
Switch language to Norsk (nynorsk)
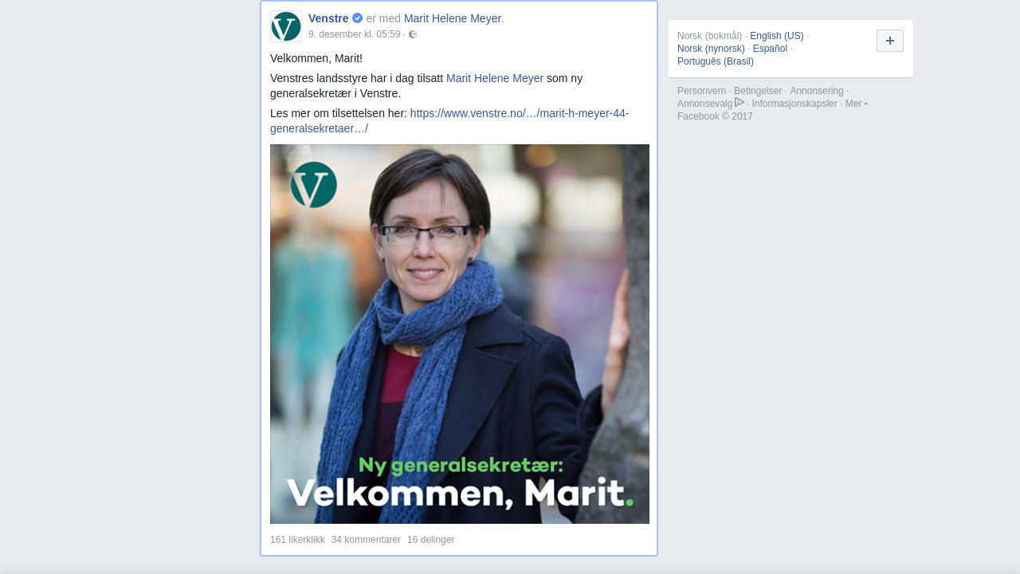pos(711,49)
